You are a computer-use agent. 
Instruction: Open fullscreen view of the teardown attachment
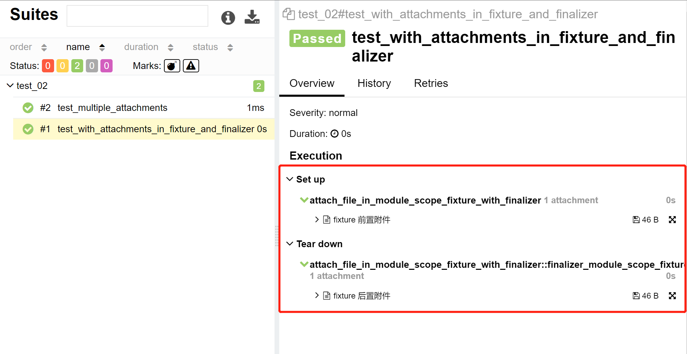pyautogui.click(x=672, y=296)
